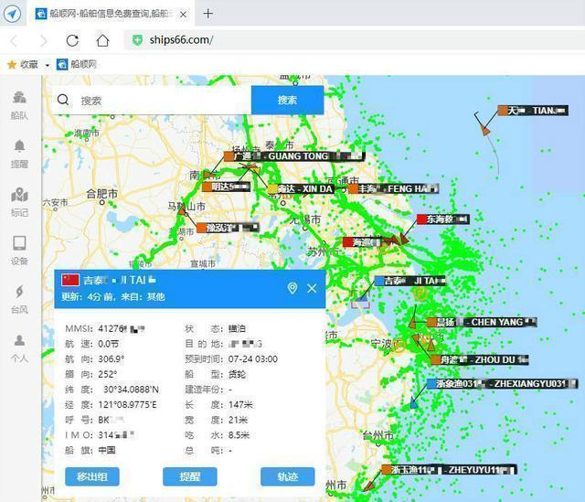The image size is (585, 502).
Task: Click the ETA value 07-24 03:00
Action: (x=253, y=359)
